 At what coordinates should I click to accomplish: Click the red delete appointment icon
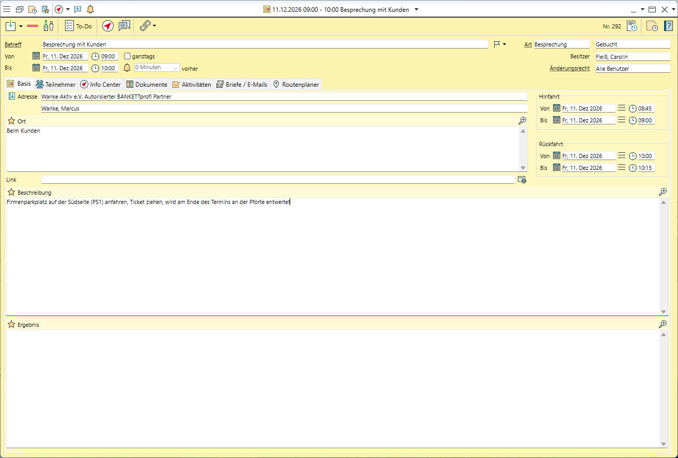33,26
